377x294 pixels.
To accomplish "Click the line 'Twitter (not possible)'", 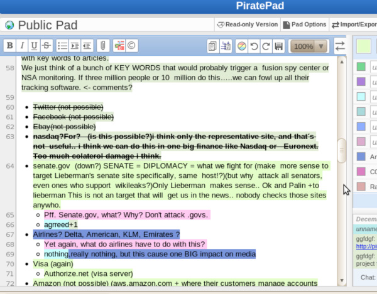I will [68, 107].
